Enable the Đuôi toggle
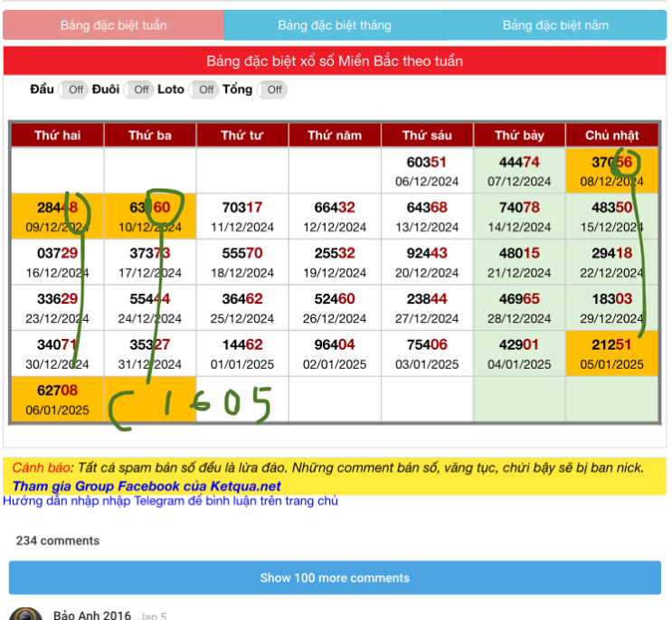The width and height of the screenshot is (672, 620). 139,89
